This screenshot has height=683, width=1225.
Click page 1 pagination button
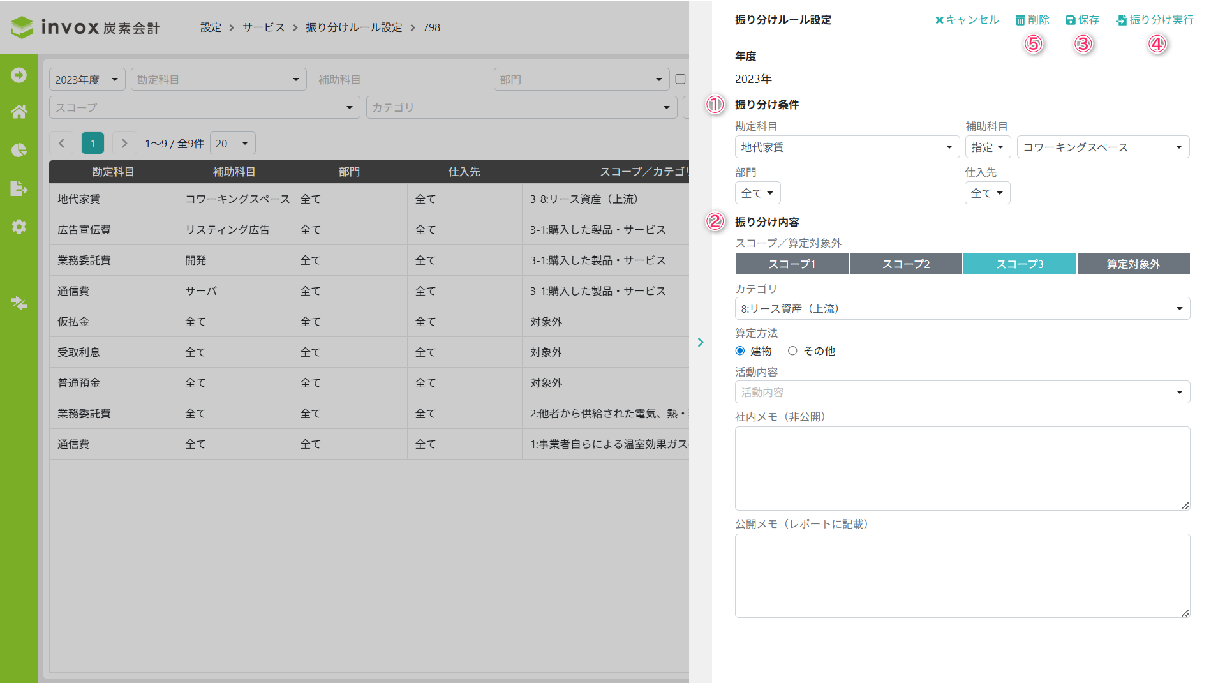(93, 144)
